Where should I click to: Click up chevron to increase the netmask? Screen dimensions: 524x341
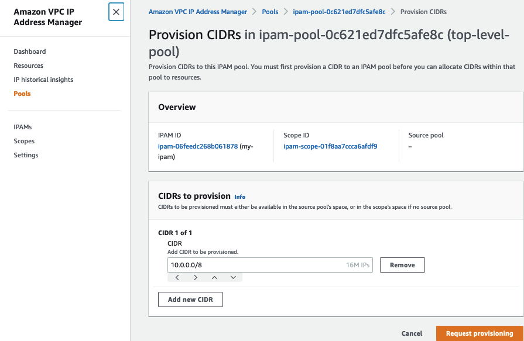pyautogui.click(x=215, y=277)
